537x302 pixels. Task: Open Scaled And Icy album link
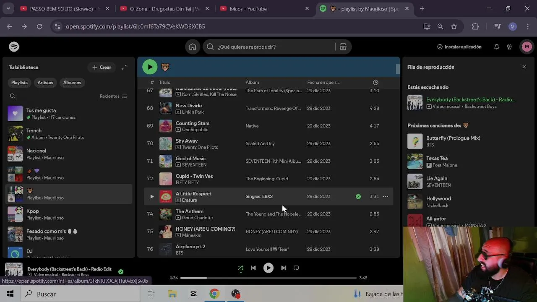(260, 143)
